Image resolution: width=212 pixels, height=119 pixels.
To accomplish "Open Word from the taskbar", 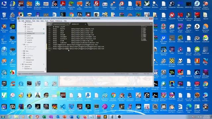I will click(x=72, y=117).
